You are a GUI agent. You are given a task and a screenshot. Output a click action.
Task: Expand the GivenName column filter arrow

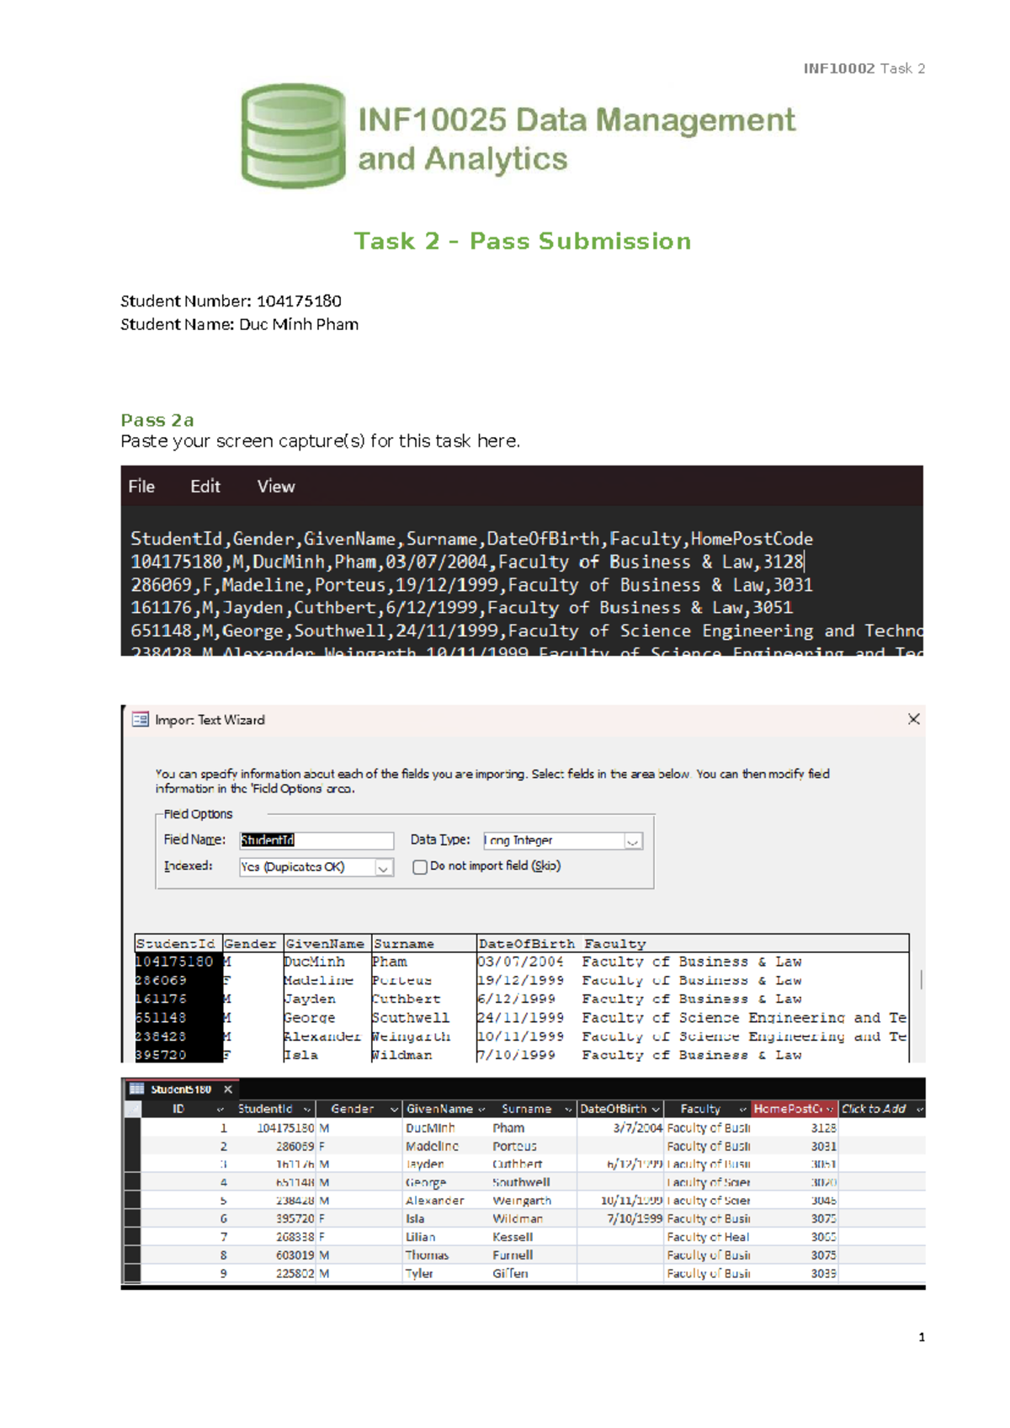(x=482, y=1110)
